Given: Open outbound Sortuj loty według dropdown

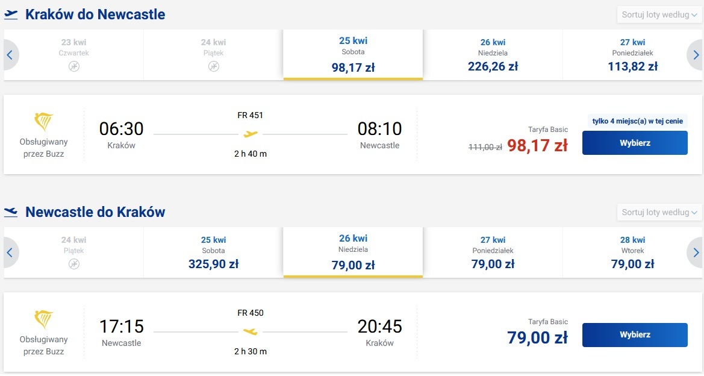Looking at the screenshot, I should [659, 15].
